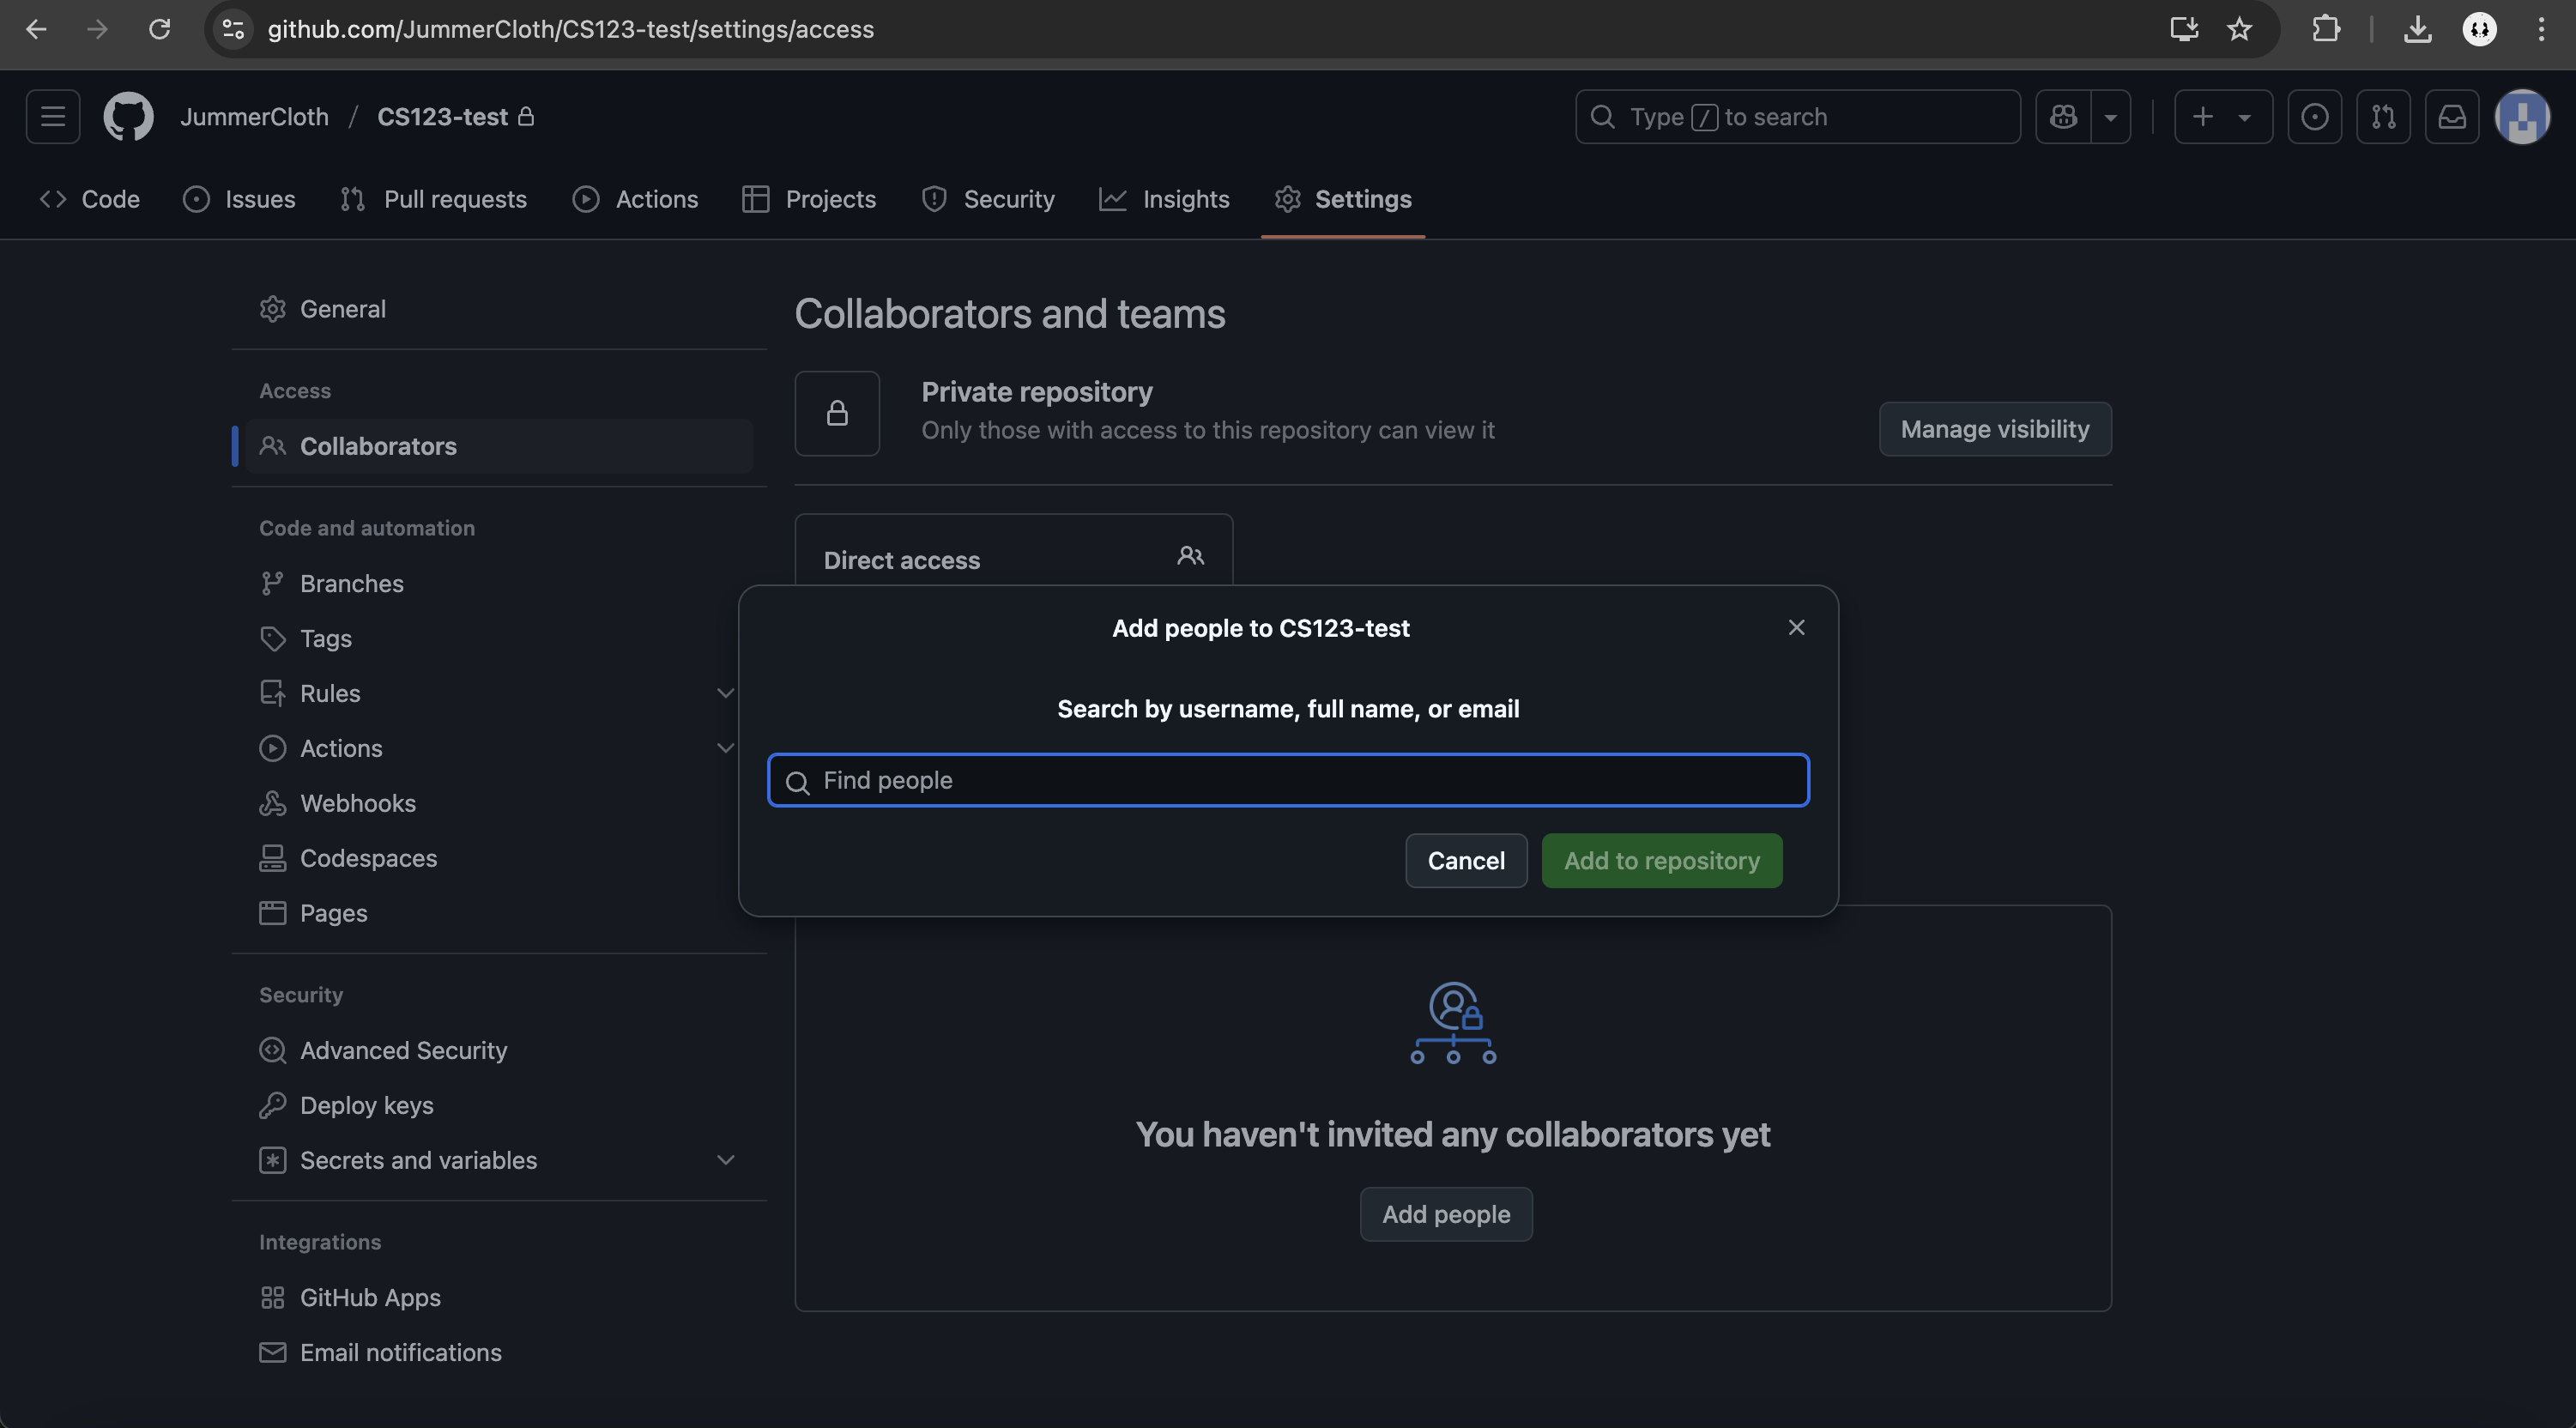Switch to the repository Actions tab
The height and width of the screenshot is (1428, 2576).
635,199
